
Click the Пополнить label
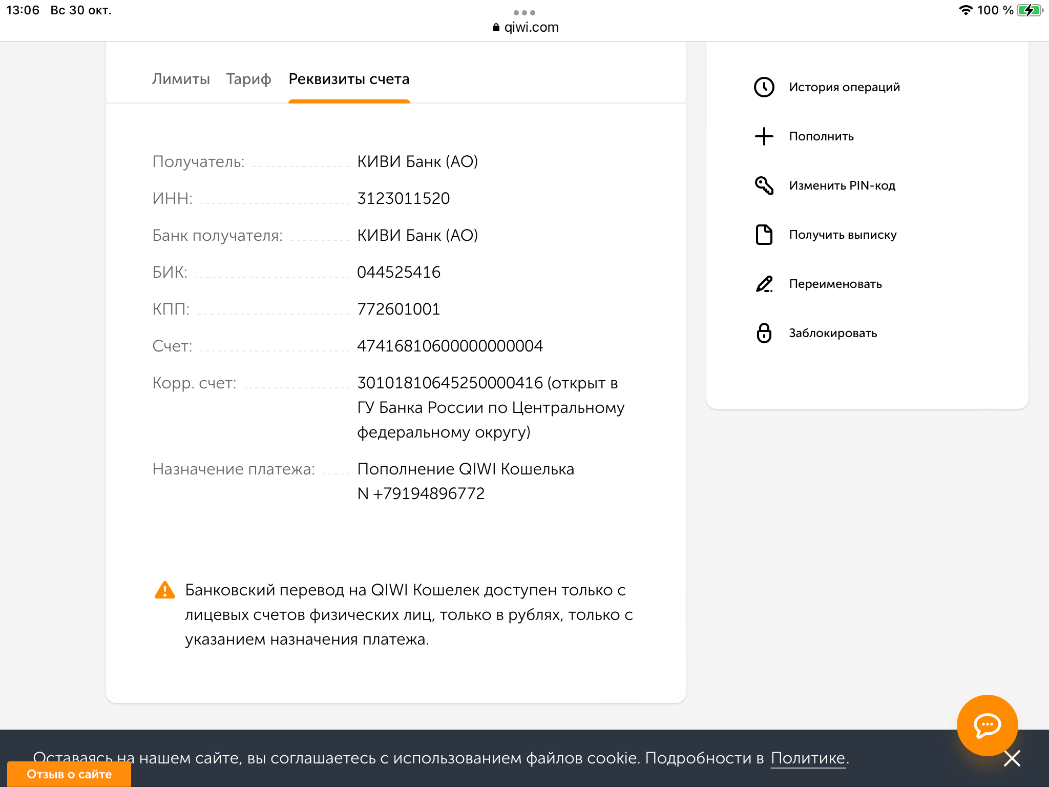821,136
